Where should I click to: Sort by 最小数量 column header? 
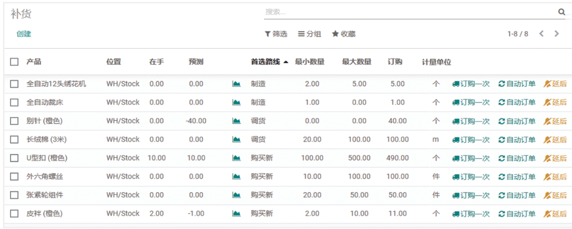310,62
